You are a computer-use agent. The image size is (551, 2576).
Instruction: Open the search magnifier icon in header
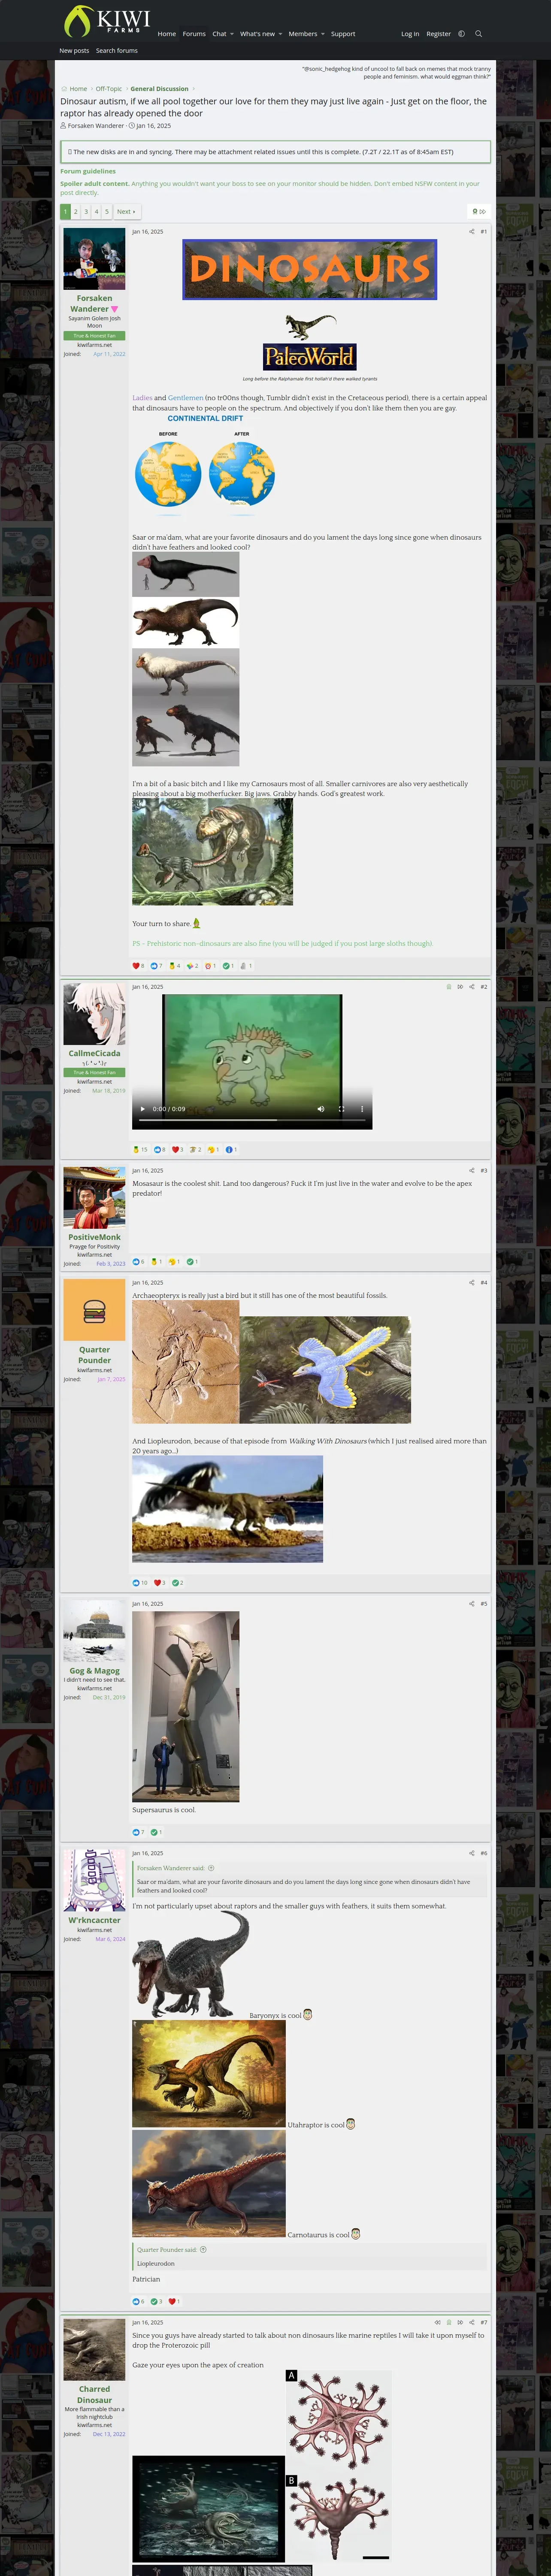pos(478,34)
